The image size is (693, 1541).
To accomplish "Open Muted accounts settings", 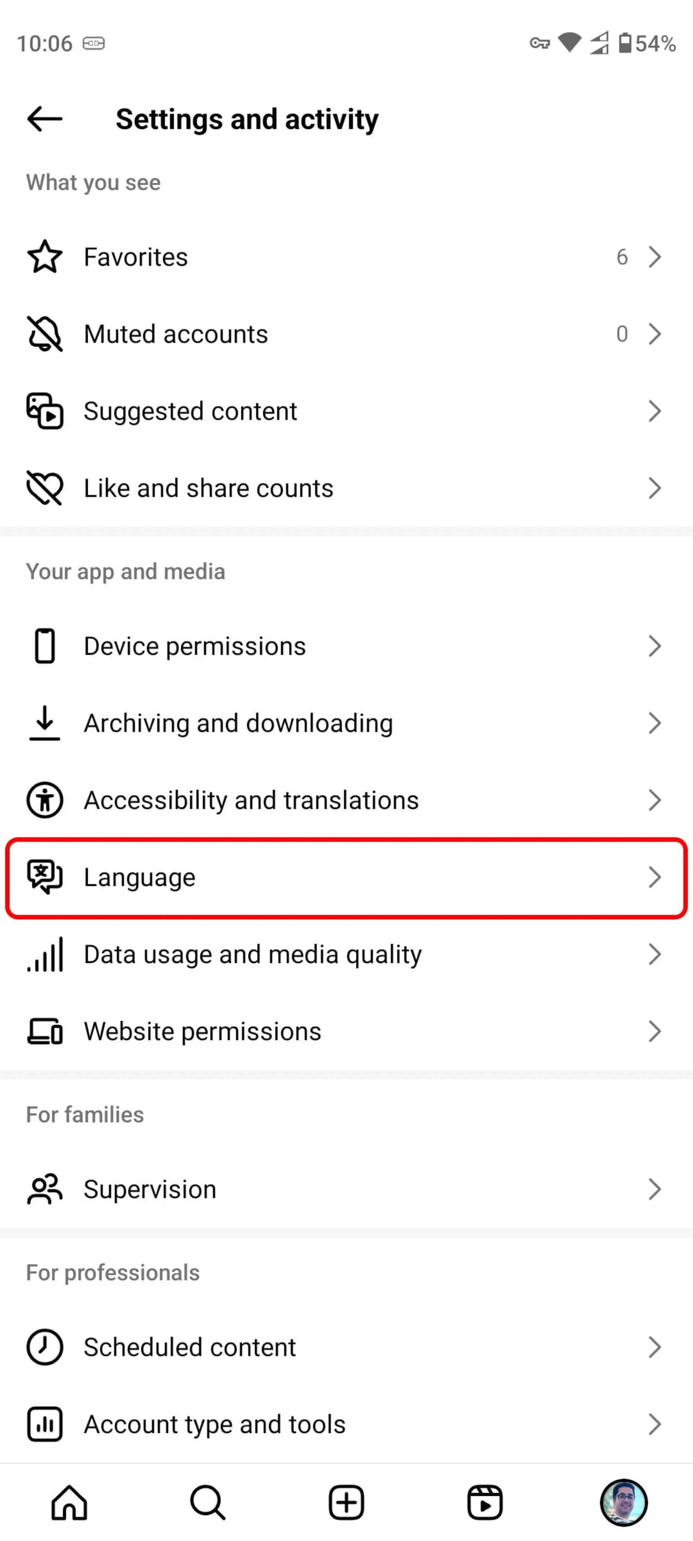I will click(346, 334).
